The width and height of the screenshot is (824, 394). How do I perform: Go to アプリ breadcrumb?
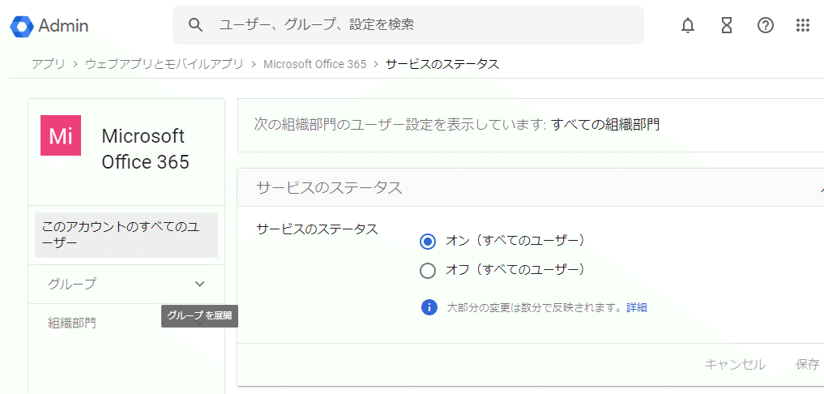click(x=49, y=64)
